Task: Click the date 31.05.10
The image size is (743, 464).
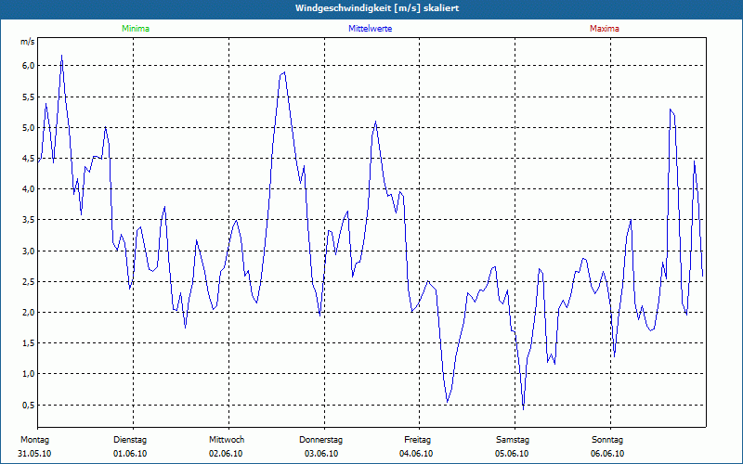Action: 34,454
